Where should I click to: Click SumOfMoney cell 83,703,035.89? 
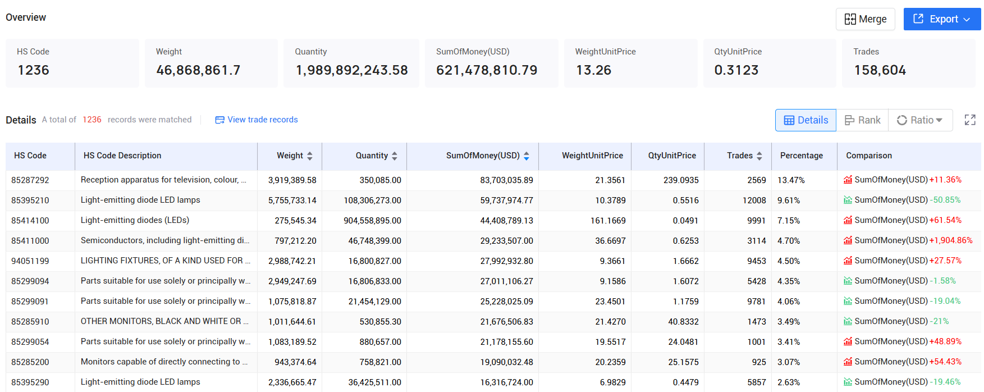click(x=506, y=180)
